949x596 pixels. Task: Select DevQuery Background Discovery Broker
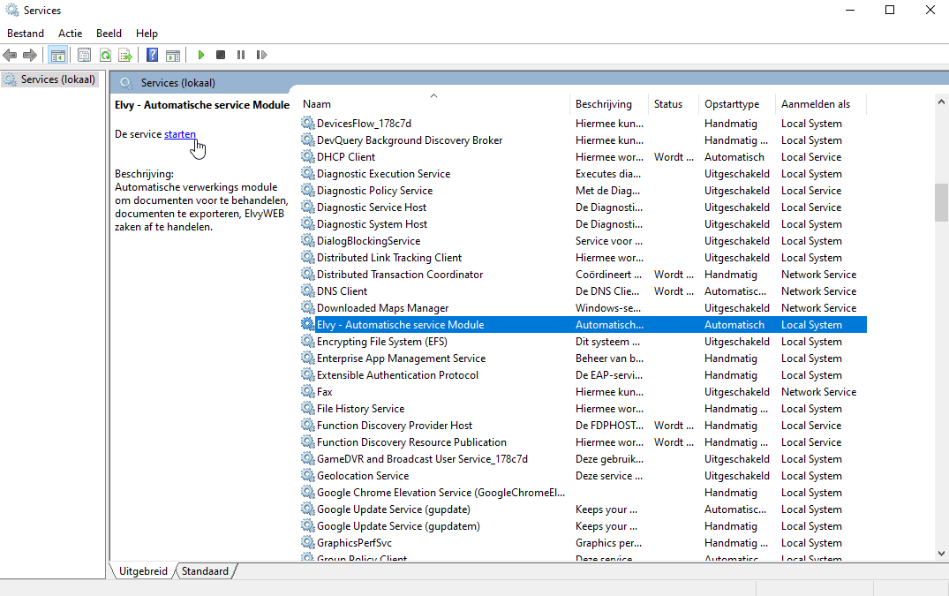pyautogui.click(x=584, y=140)
